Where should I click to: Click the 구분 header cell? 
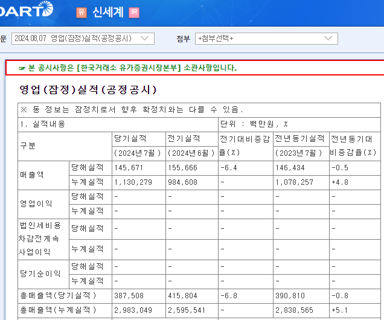65,146
